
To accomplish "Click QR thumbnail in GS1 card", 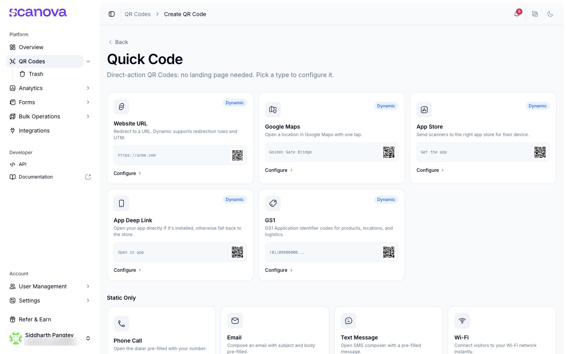I will click(389, 252).
